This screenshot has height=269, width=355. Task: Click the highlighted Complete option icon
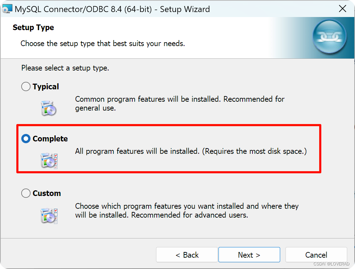tap(49, 160)
